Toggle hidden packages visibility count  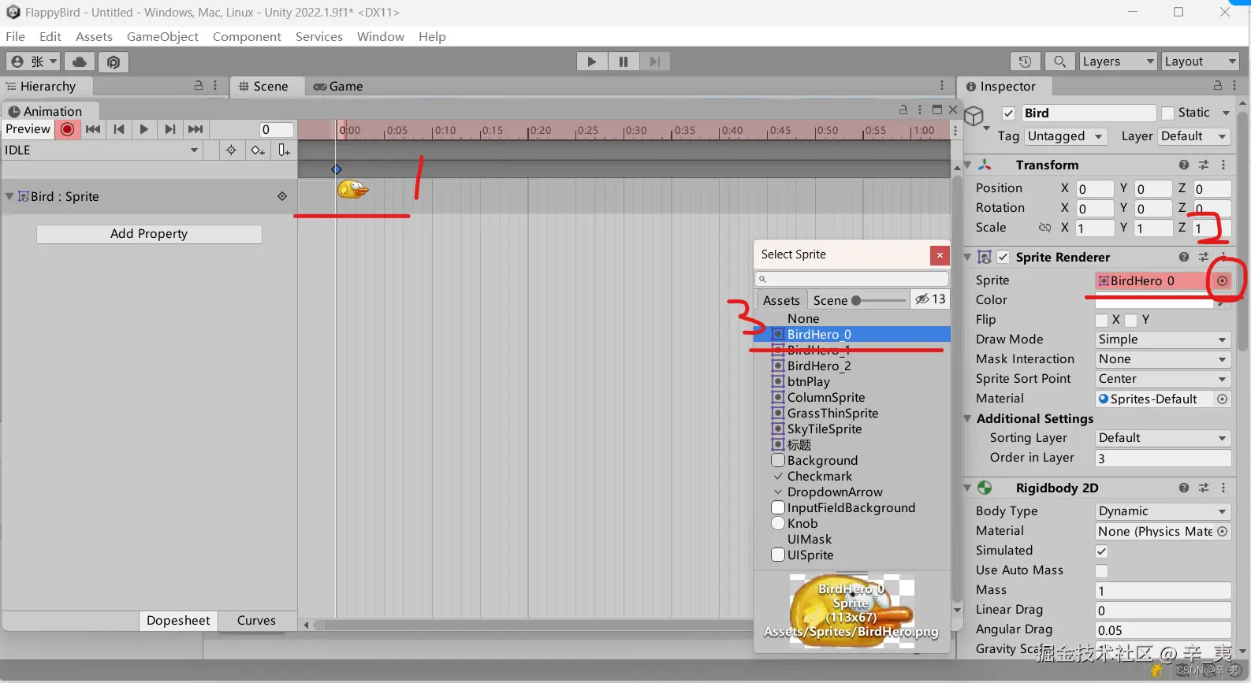click(930, 299)
